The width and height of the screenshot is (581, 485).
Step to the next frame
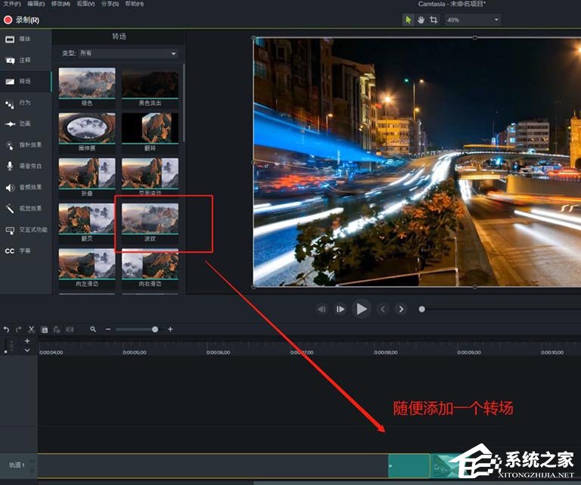point(340,309)
